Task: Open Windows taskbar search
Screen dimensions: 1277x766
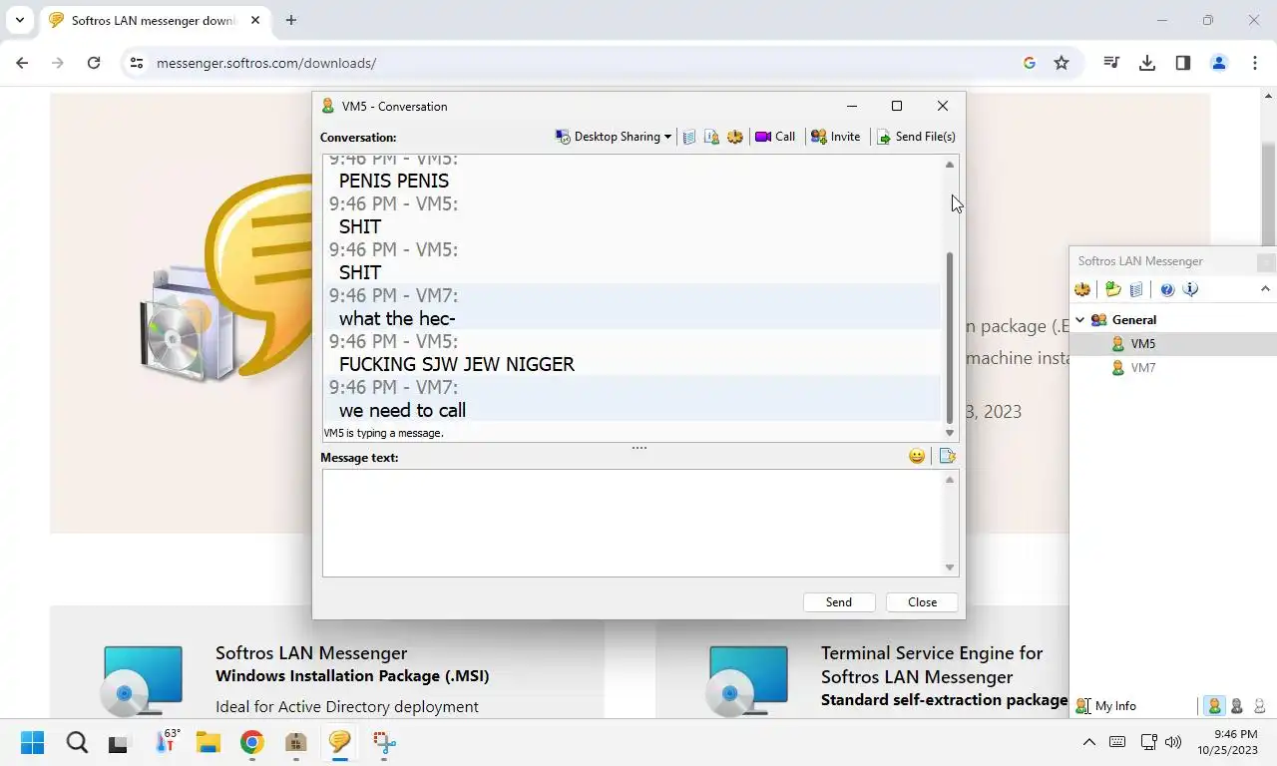Action: [77, 742]
